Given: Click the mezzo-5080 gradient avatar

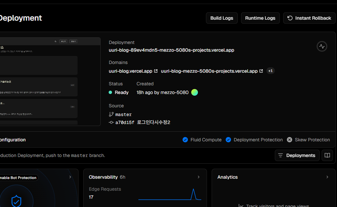Looking at the screenshot, I should [195, 92].
